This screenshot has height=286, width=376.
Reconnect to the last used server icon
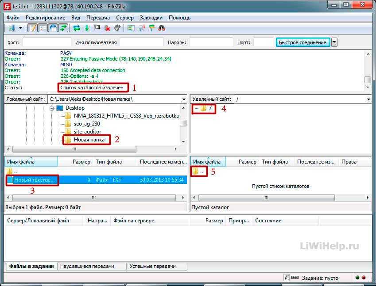(x=117, y=28)
